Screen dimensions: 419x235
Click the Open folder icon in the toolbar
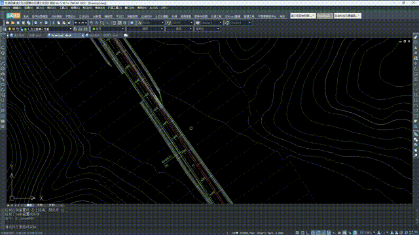point(12,23)
